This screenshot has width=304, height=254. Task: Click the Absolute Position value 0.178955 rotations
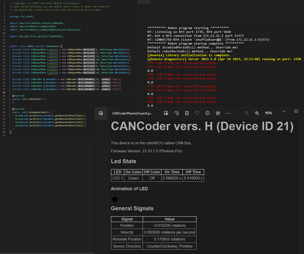(170, 239)
